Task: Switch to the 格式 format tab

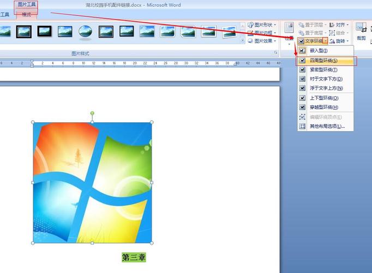Action: tap(26, 15)
